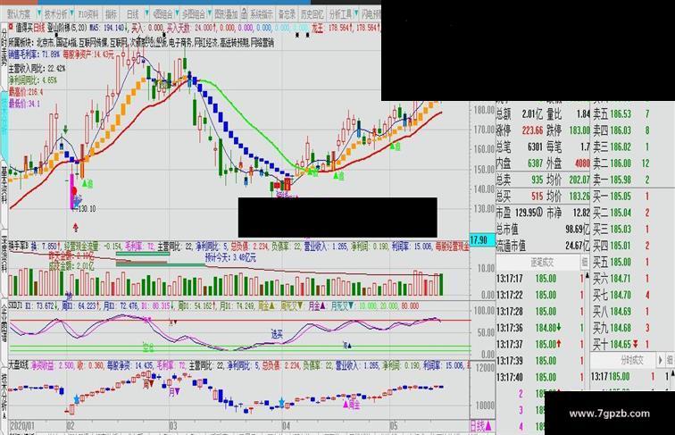Click the 周金▲ legend in KDJ header

pos(266,305)
